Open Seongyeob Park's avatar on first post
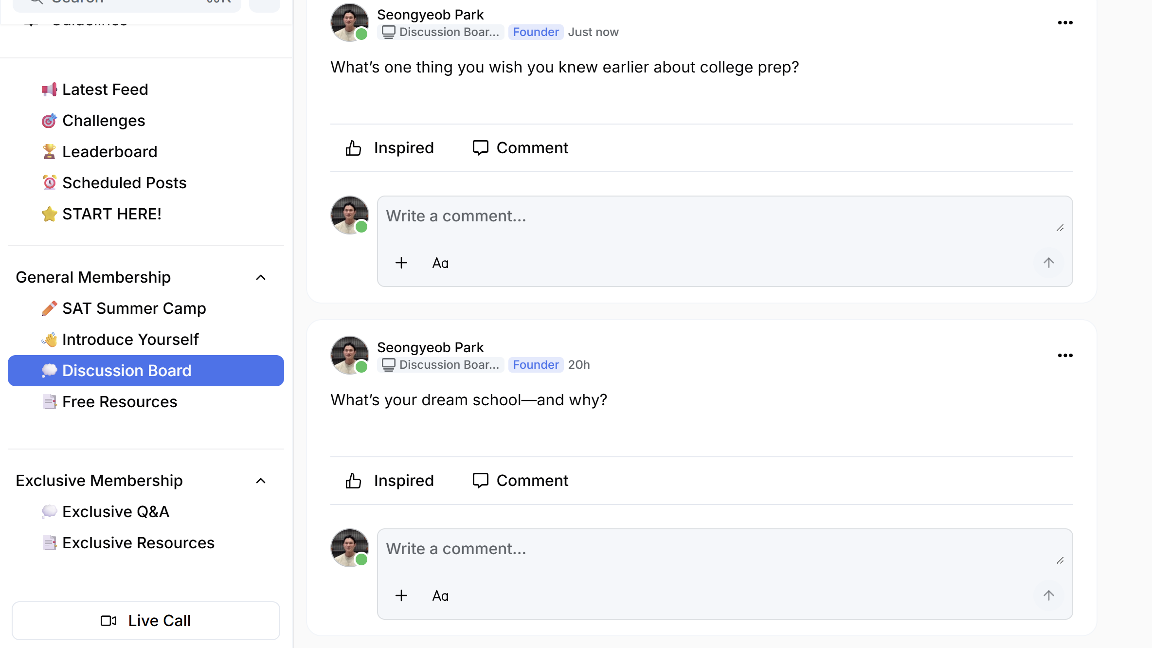Image resolution: width=1152 pixels, height=648 pixels. pos(349,23)
